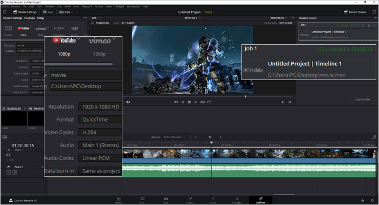Play the viewer in reverse
The width and height of the screenshot is (379, 205).
[182, 102]
